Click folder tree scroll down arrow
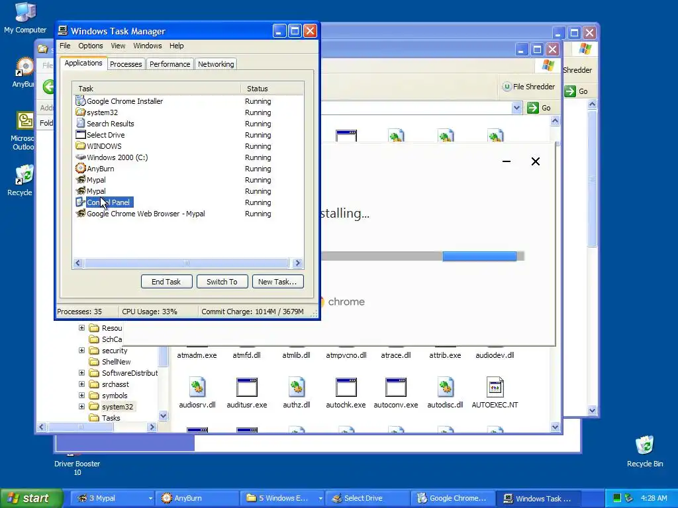Image resolution: width=678 pixels, height=508 pixels. [163, 416]
